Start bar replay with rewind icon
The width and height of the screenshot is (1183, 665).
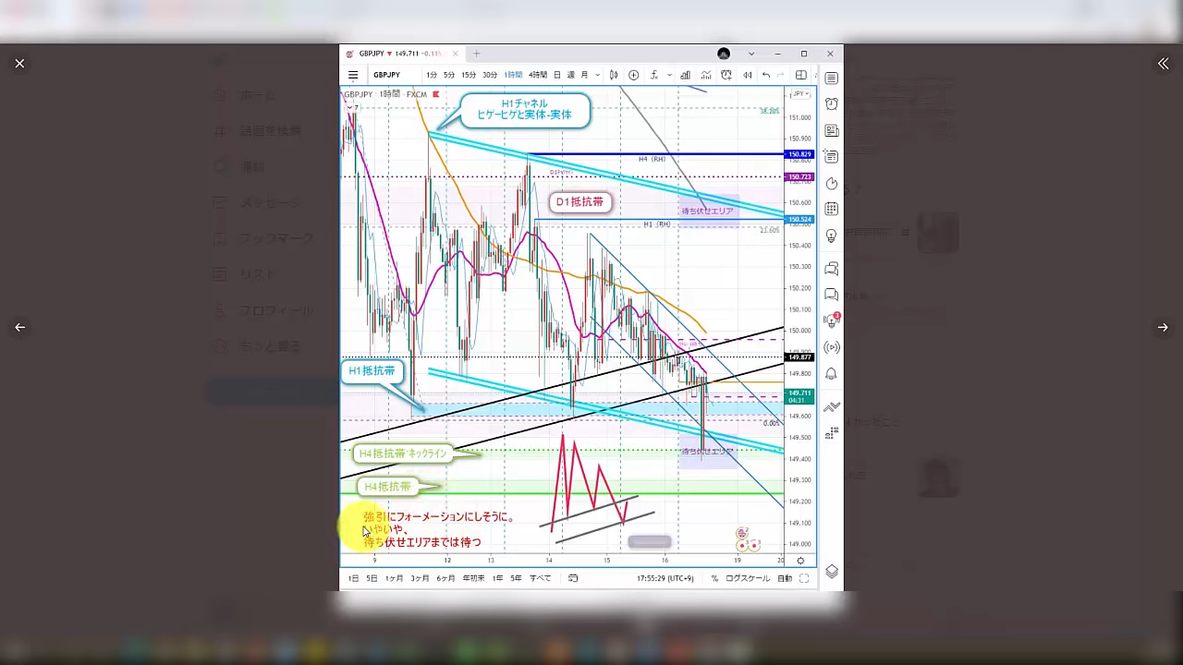(x=747, y=75)
